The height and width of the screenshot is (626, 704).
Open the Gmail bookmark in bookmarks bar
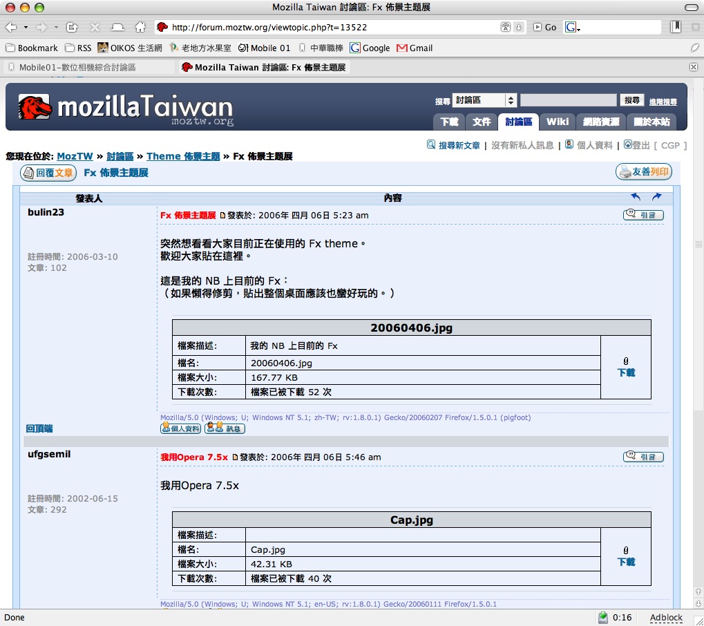415,48
